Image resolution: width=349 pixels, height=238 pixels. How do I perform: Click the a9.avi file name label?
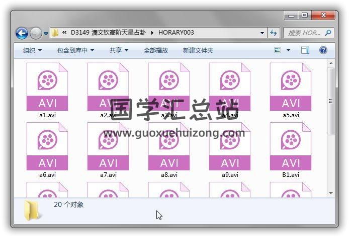click(x=230, y=175)
